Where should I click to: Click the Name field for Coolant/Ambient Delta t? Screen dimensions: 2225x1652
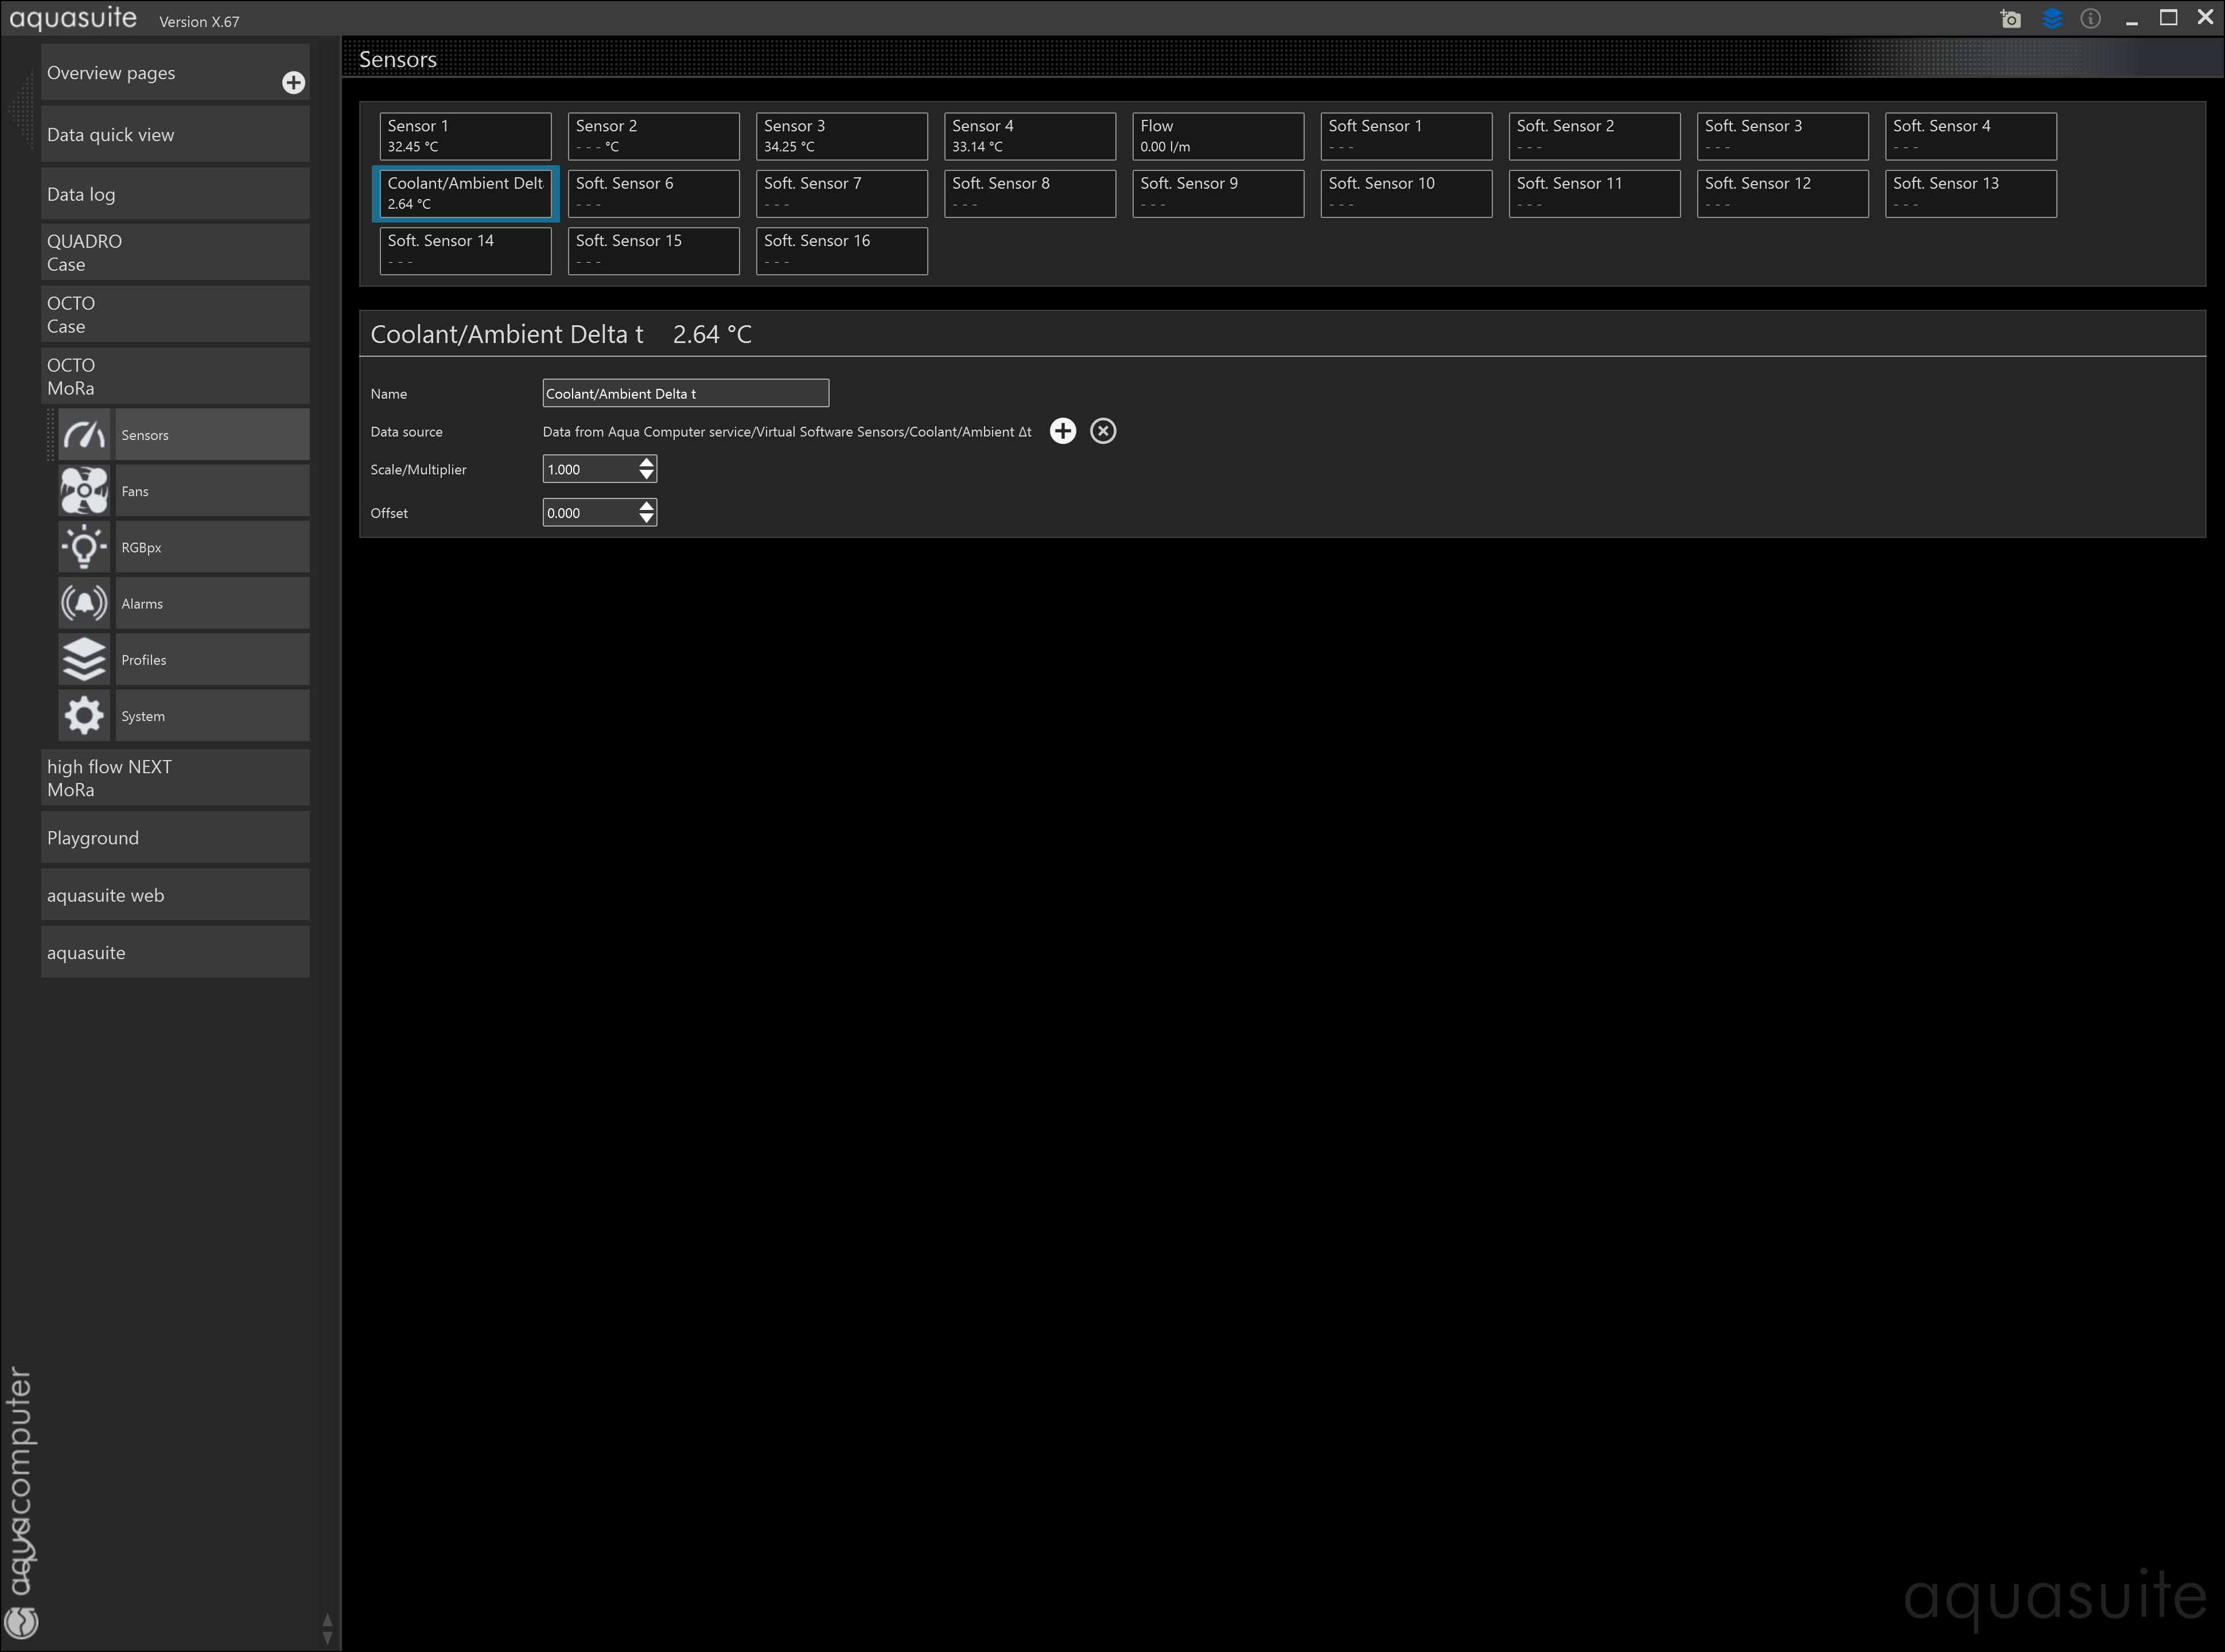pos(685,393)
